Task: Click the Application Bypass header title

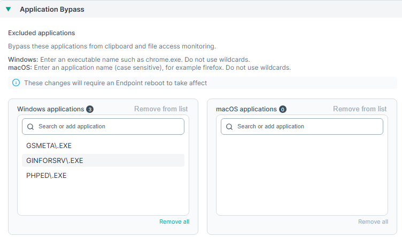Action: [x=52, y=9]
